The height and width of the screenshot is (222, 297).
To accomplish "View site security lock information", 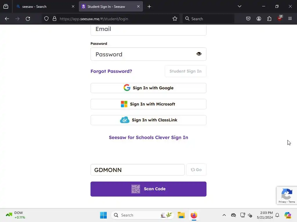I will click(55, 19).
